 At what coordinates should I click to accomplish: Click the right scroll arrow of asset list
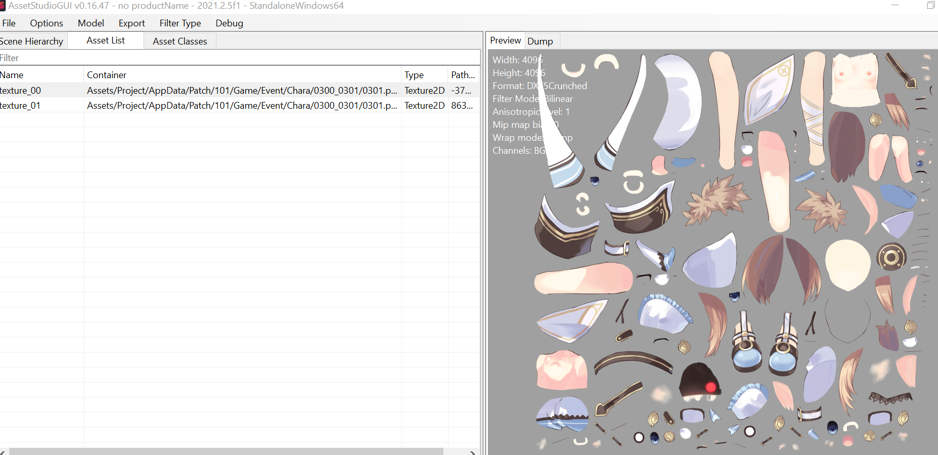(x=472, y=452)
